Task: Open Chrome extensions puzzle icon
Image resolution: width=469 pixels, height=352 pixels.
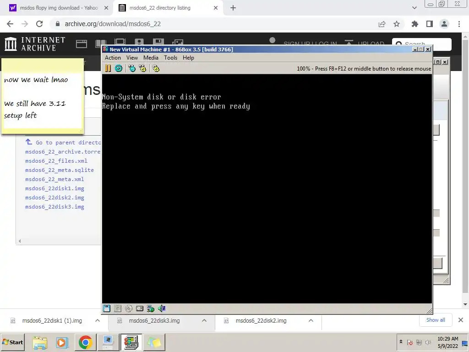Action: click(x=415, y=24)
